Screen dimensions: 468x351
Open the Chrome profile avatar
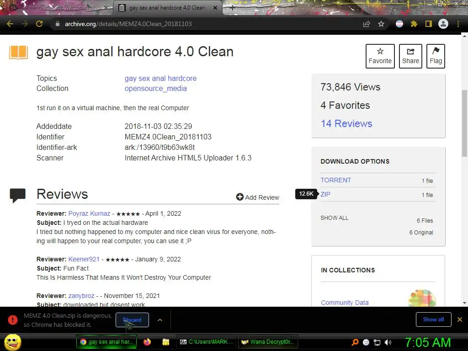(443, 24)
